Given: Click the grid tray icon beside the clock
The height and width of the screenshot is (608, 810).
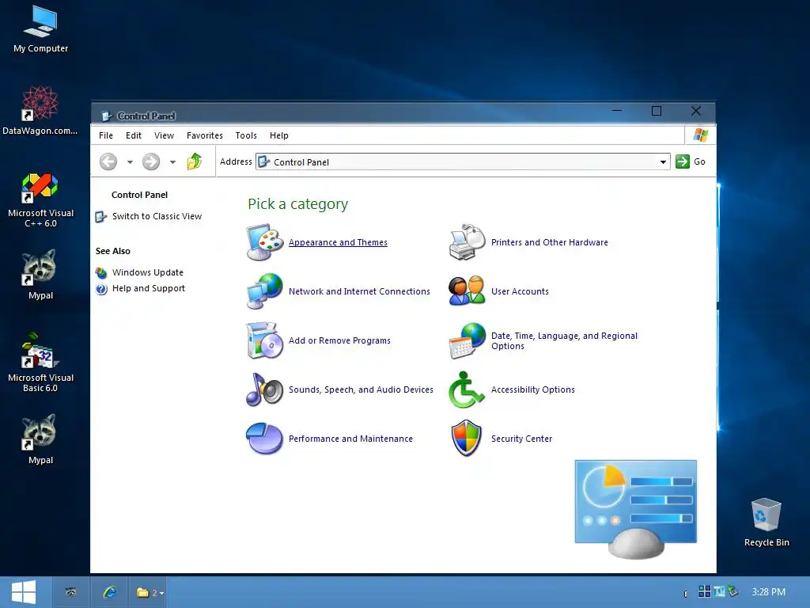Looking at the screenshot, I should (704, 591).
